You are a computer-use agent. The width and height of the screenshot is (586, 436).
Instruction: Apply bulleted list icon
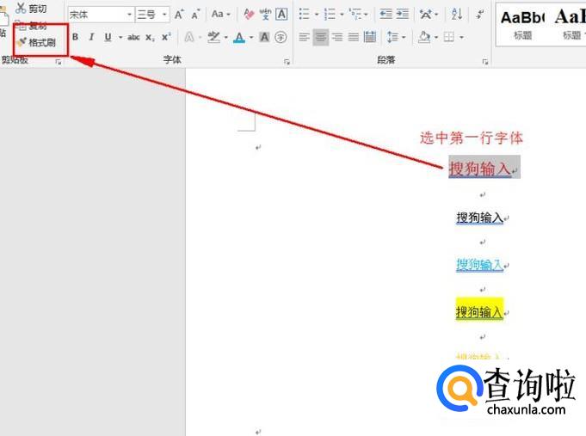click(305, 15)
